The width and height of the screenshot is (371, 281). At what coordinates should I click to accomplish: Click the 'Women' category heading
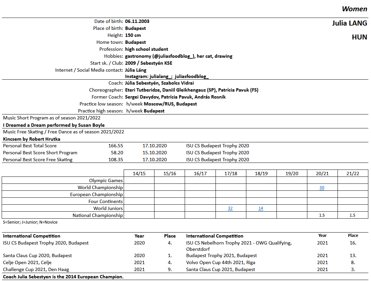click(x=354, y=9)
